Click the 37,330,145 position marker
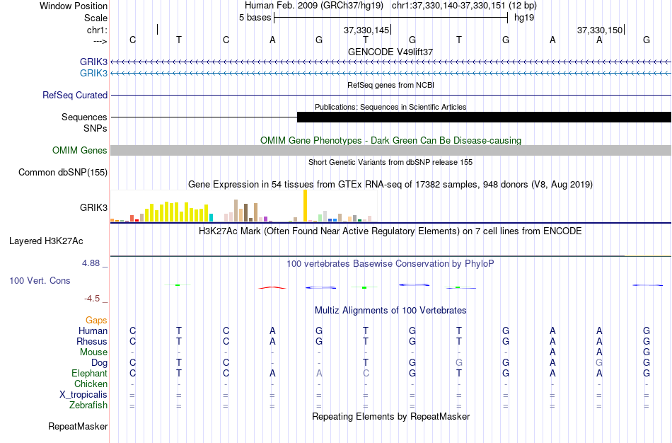This screenshot has width=672, height=443. tap(367, 30)
